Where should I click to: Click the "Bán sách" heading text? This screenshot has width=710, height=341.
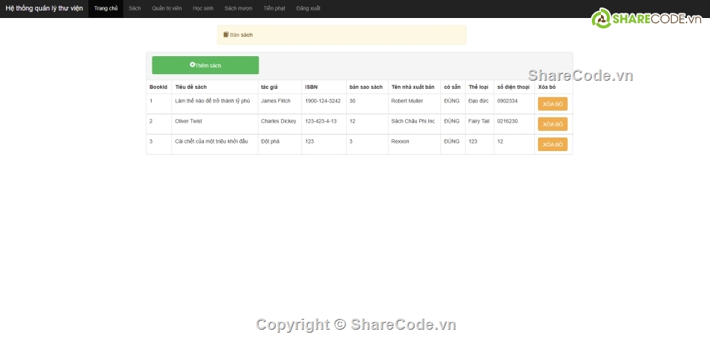pos(241,35)
